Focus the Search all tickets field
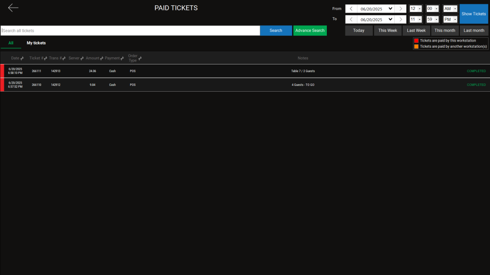 (x=130, y=31)
